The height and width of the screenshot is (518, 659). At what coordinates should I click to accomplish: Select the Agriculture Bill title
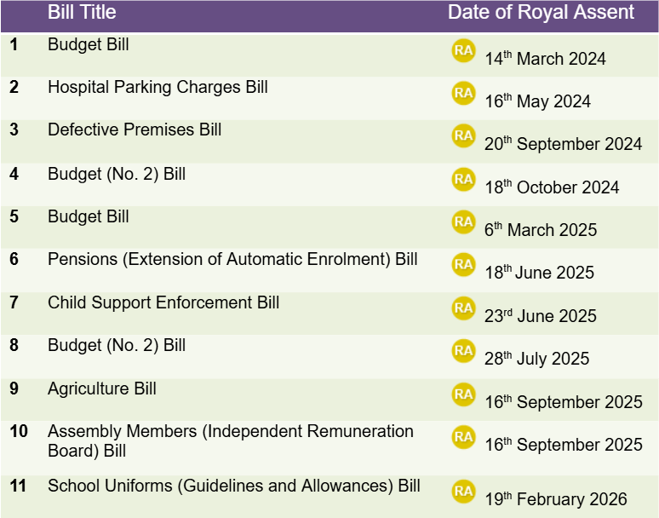tap(102, 388)
